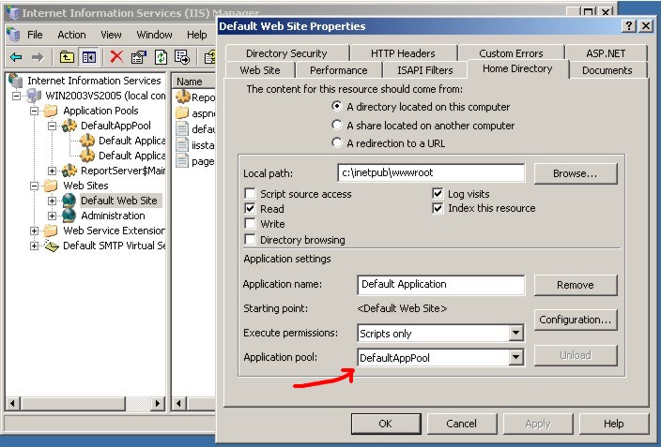Click the Default Web Site globe icon

pyautogui.click(x=69, y=201)
